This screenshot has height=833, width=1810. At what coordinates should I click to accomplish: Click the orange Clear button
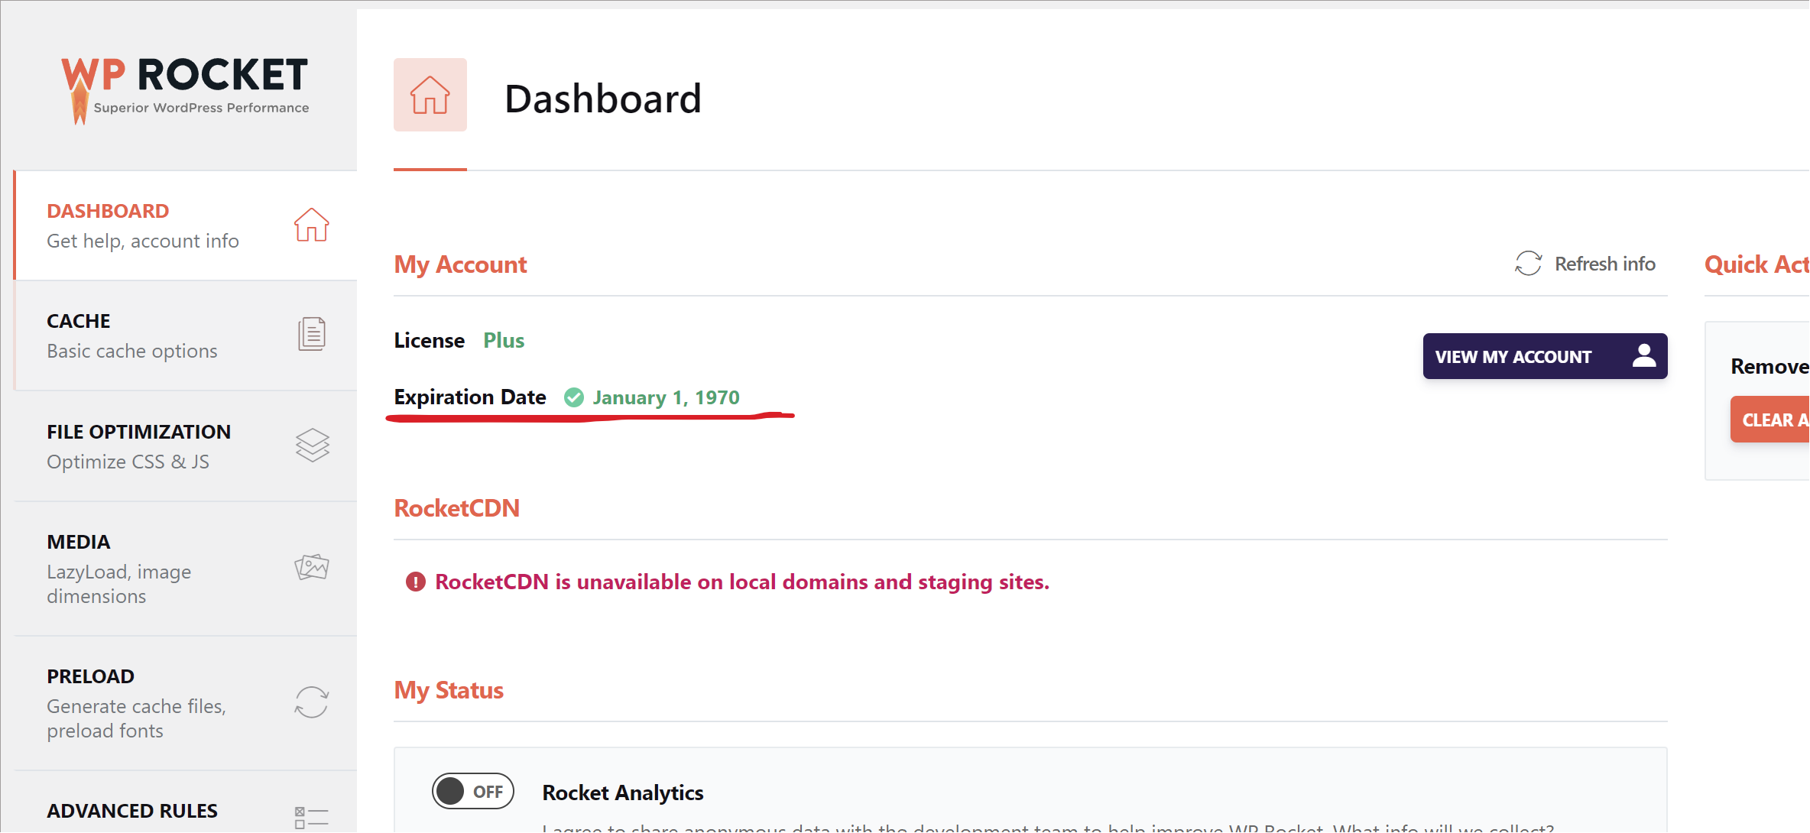point(1770,420)
